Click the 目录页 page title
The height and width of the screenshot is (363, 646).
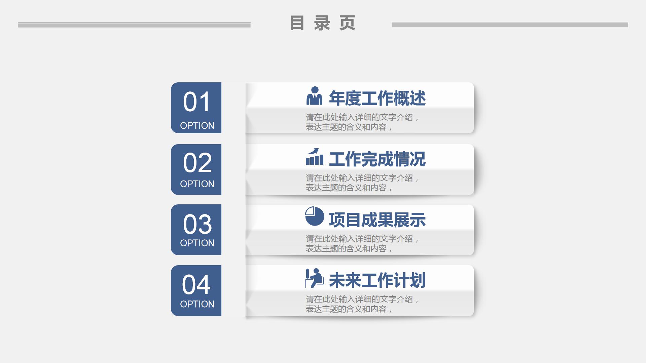click(x=323, y=24)
